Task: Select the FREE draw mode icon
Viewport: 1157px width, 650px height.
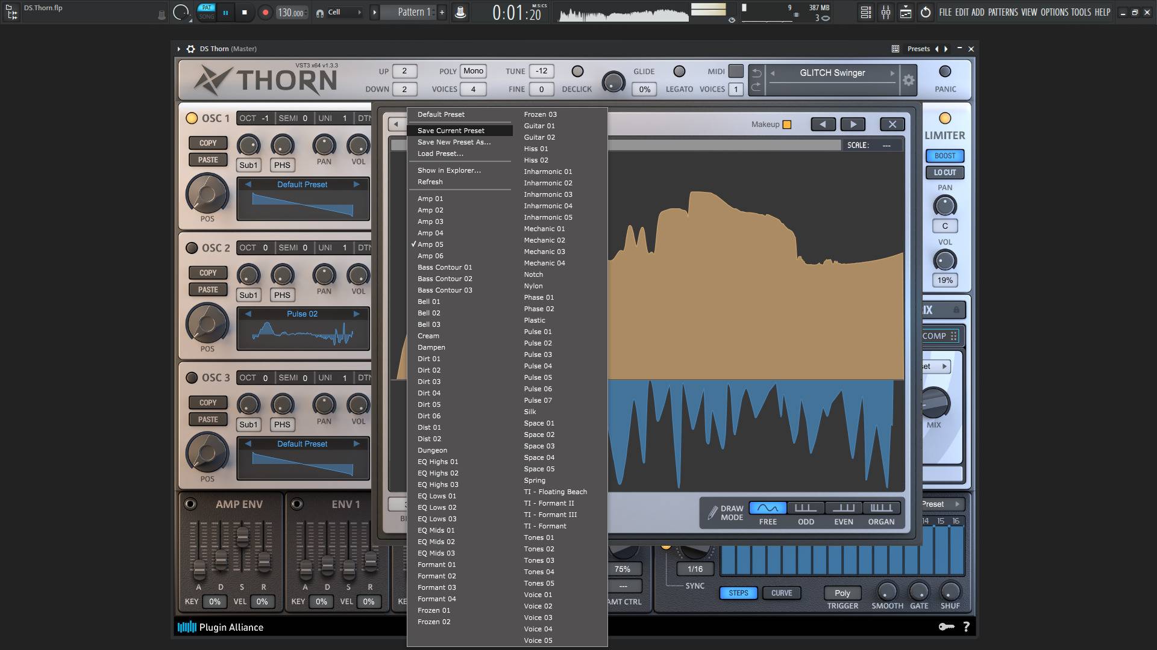Action: (x=768, y=508)
